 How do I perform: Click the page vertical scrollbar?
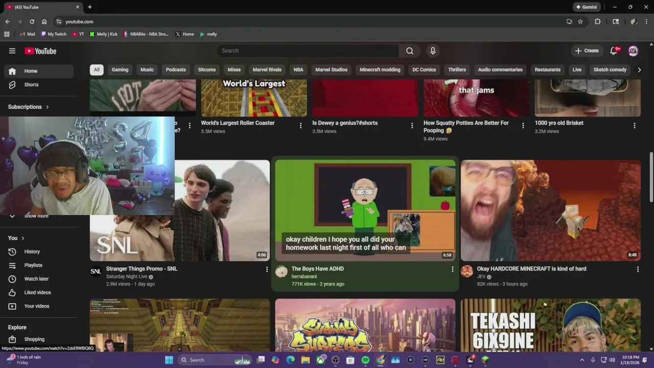point(651,177)
